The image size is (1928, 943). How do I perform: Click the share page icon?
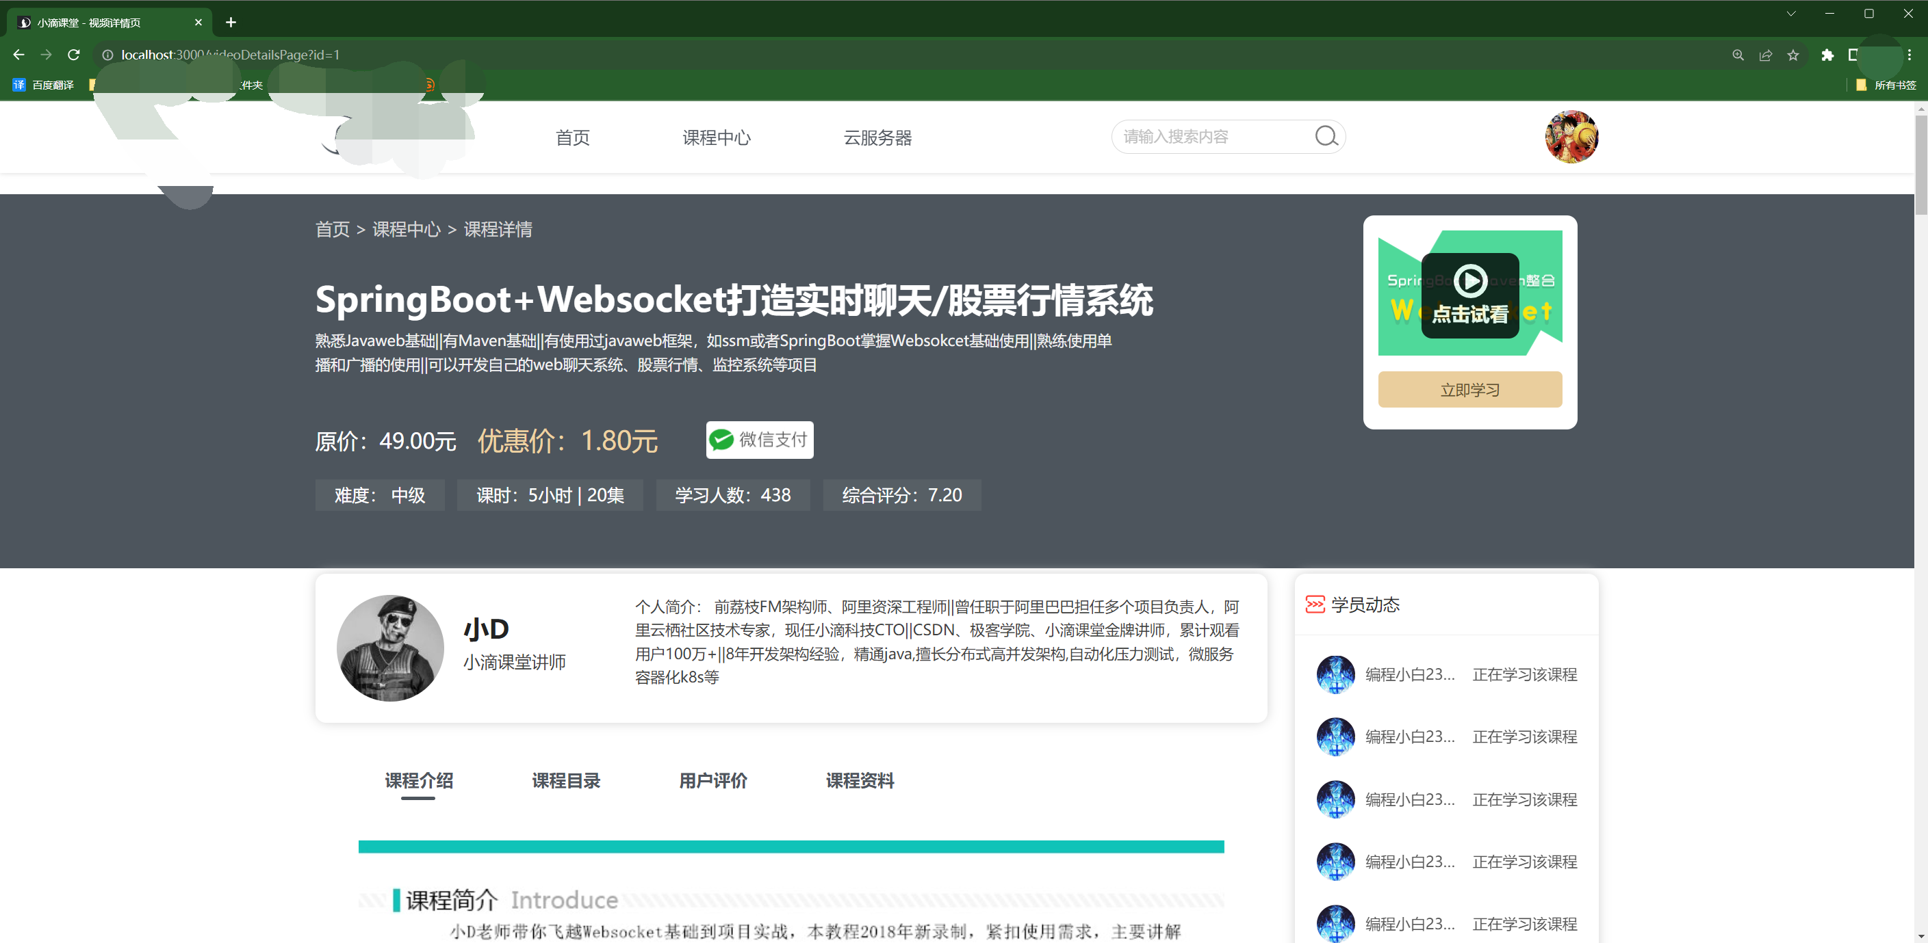coord(1766,55)
